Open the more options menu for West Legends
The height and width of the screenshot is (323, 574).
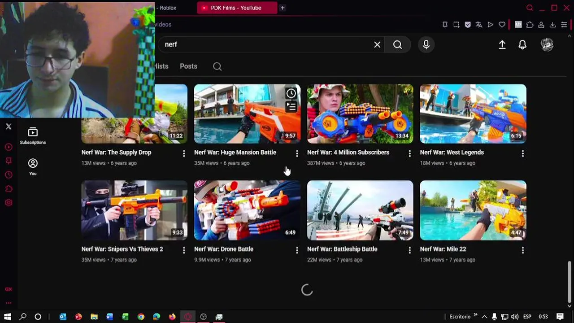click(522, 154)
